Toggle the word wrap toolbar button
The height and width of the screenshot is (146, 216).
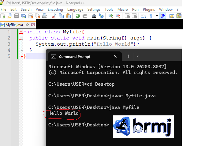tap(143, 16)
